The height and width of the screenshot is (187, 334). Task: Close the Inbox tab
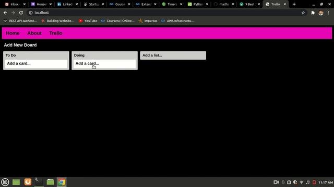(x=25, y=4)
